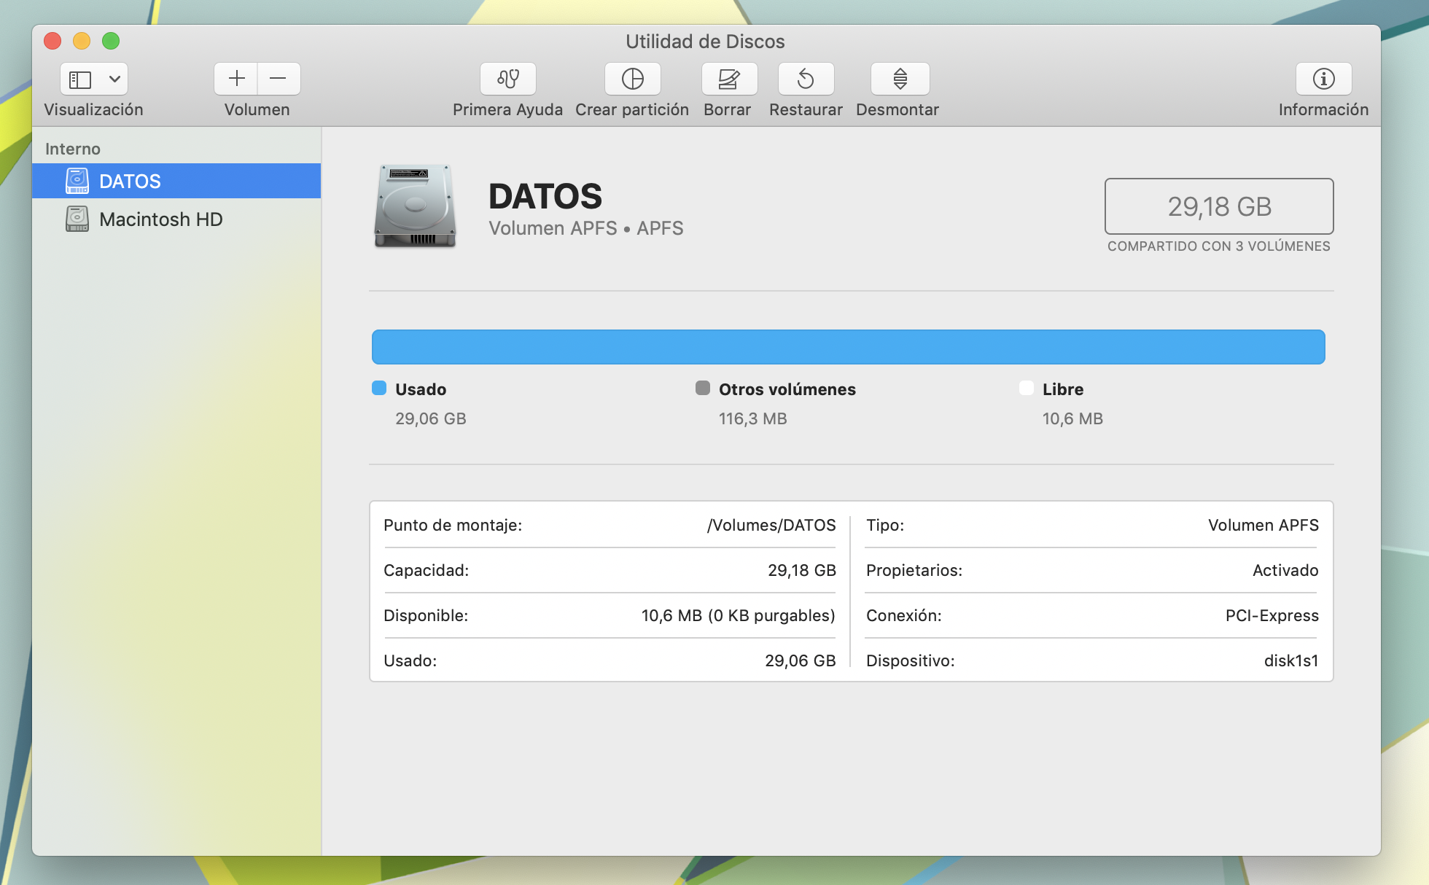Click Desmontar eject icon in toolbar
Image resolution: width=1429 pixels, height=885 pixels.
(900, 79)
